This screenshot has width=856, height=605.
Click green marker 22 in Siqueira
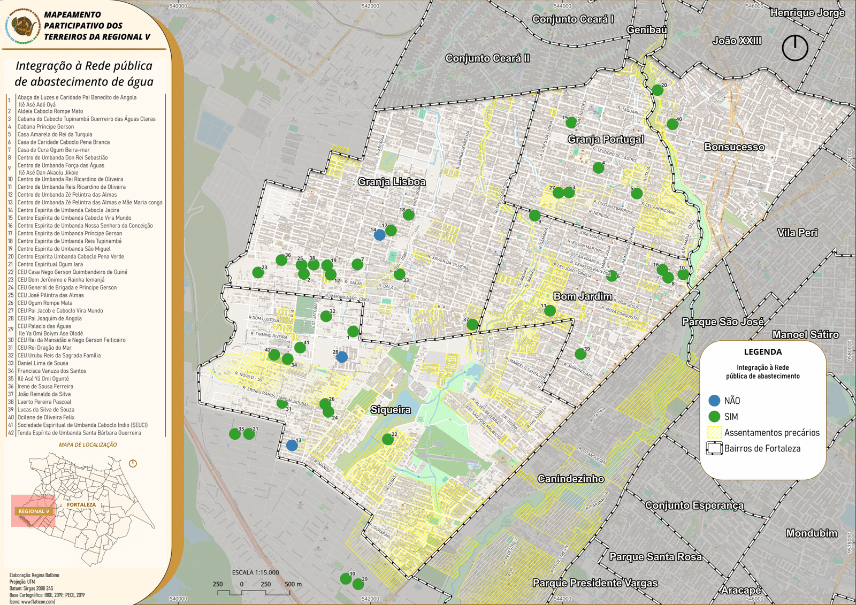tap(388, 440)
